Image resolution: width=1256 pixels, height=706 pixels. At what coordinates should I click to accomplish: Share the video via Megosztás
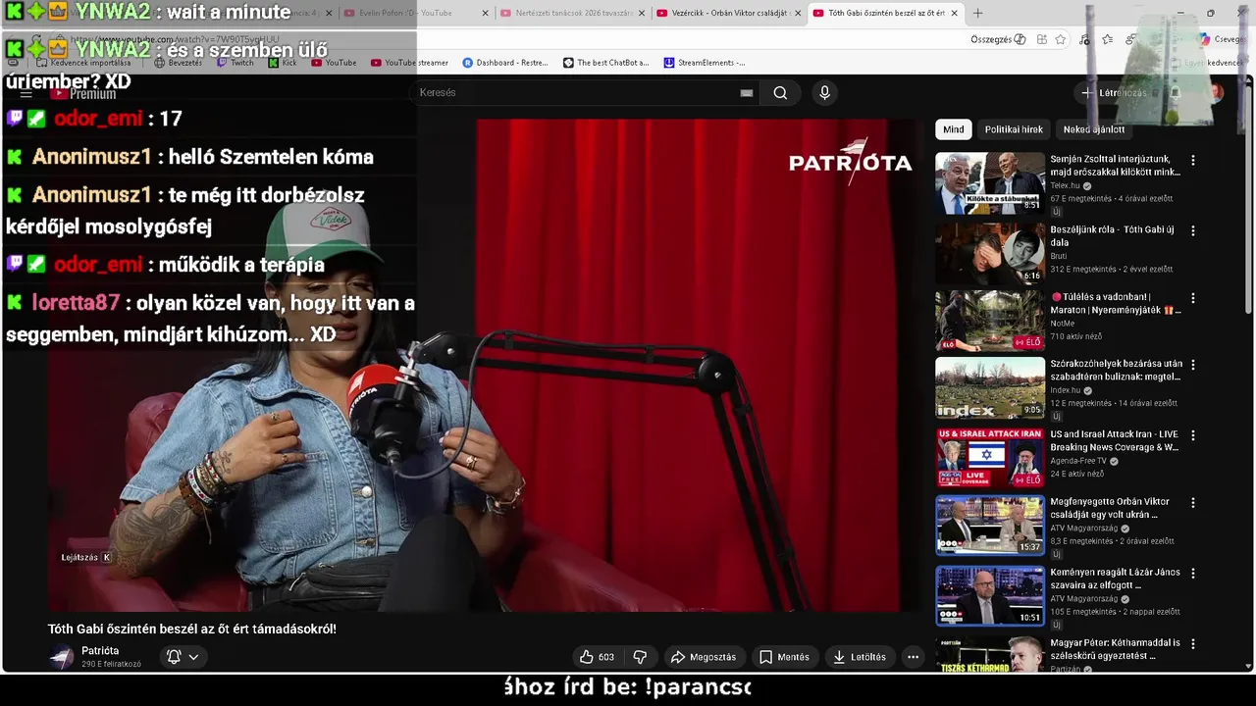coord(703,657)
